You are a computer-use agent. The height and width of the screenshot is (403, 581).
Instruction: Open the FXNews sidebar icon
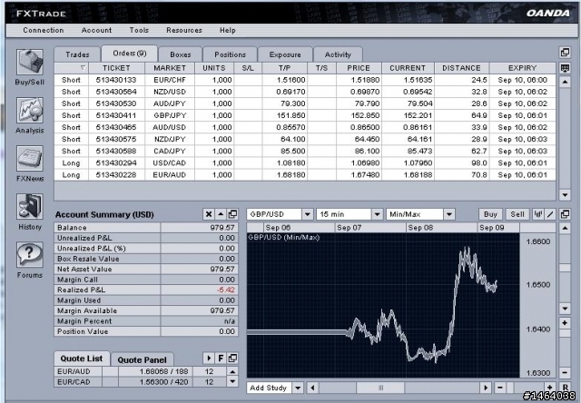(x=30, y=159)
